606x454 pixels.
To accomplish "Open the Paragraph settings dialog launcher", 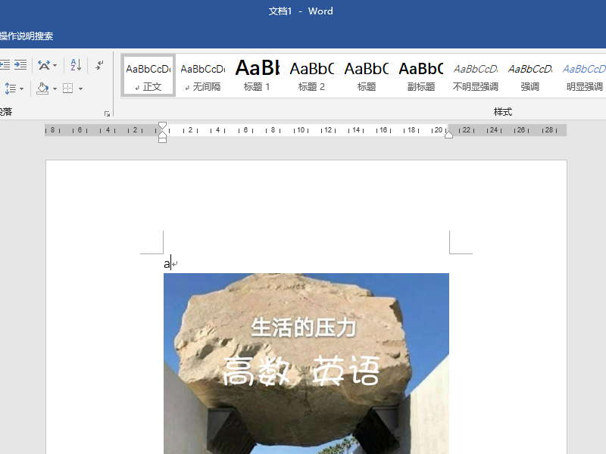I will 107,113.
